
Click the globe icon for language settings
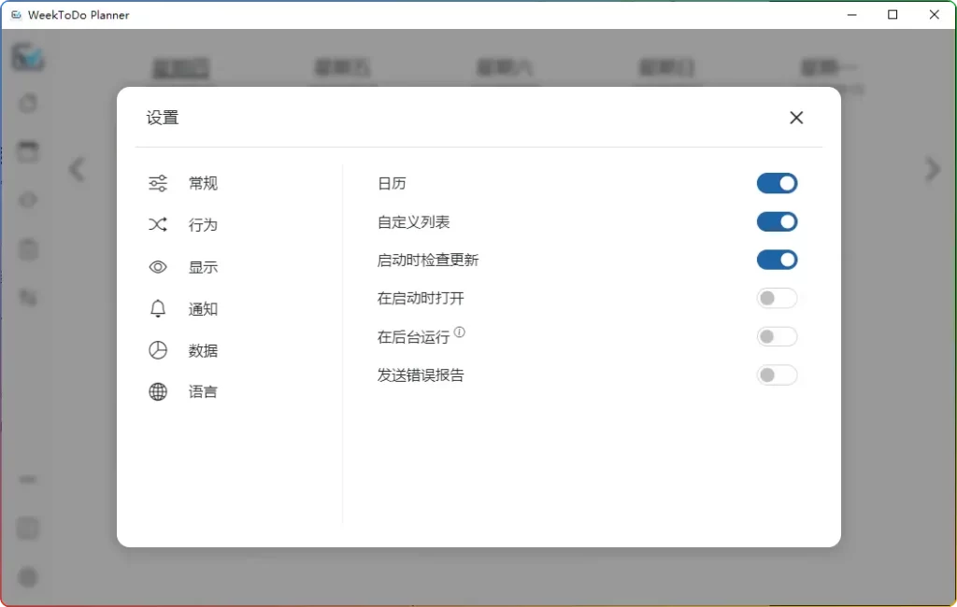[158, 391]
